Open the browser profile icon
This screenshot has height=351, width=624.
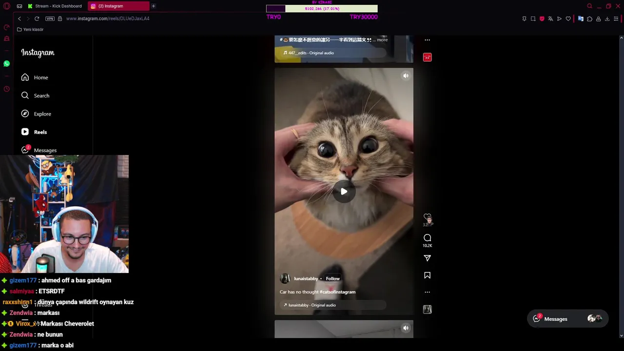(598, 19)
